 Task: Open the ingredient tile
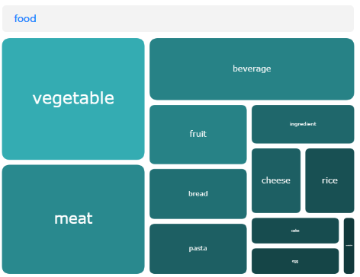[x=303, y=124]
